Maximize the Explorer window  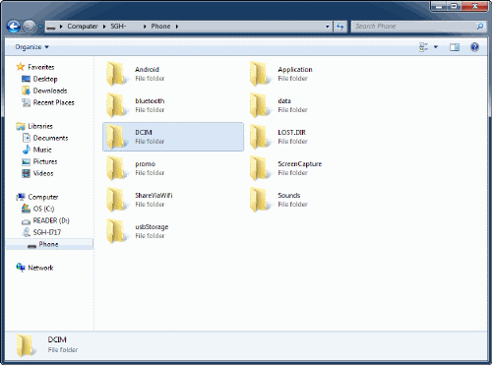pos(455,6)
